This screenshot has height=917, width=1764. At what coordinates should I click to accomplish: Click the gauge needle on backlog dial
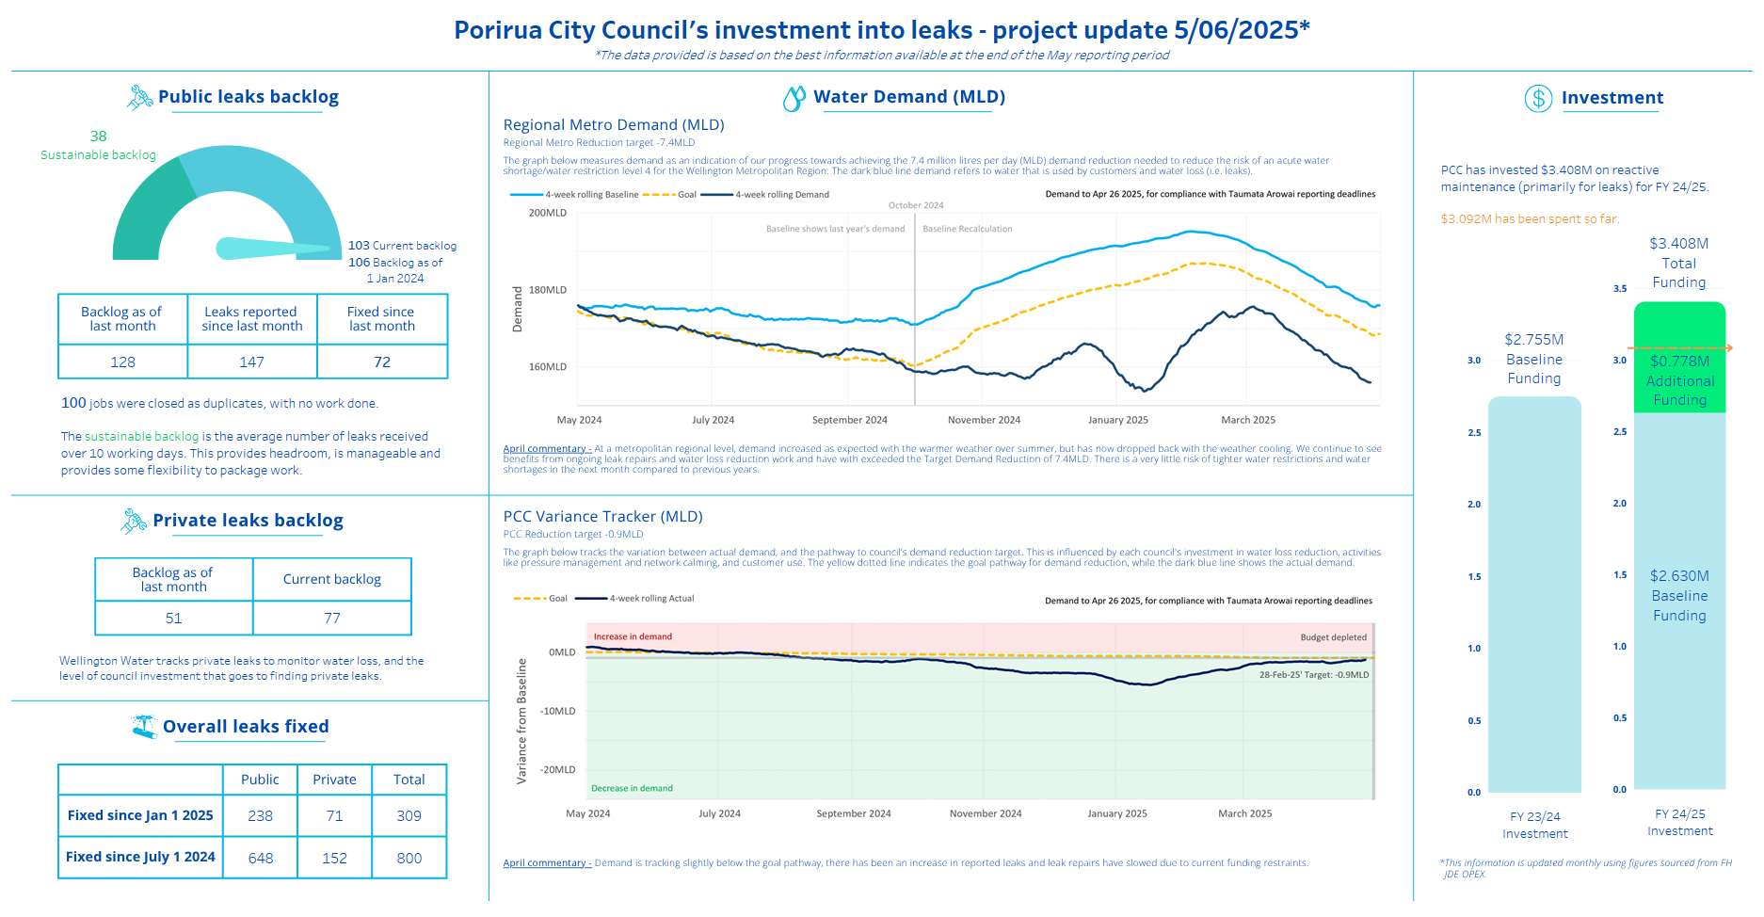click(273, 249)
